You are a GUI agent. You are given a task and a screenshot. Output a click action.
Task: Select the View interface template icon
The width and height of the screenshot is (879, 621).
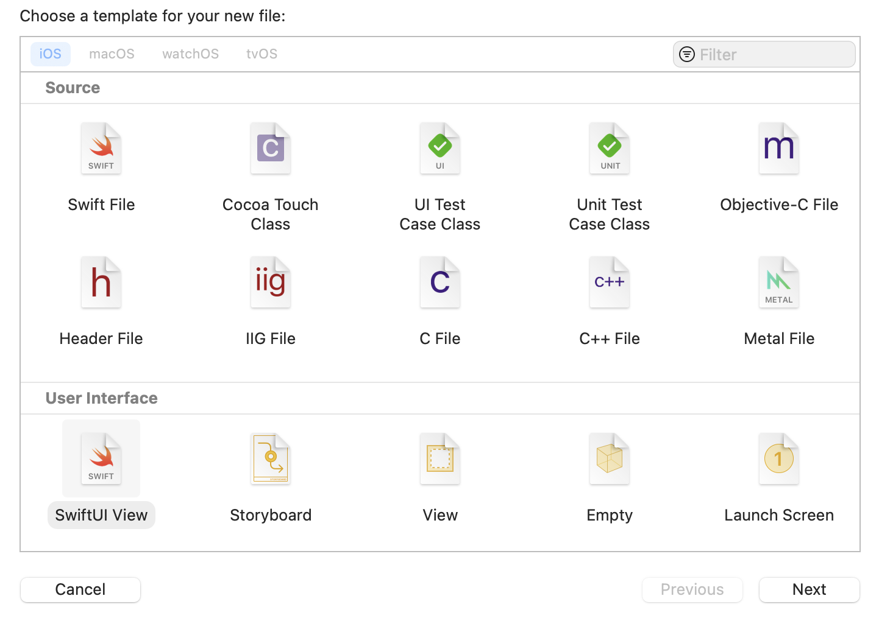tap(440, 459)
